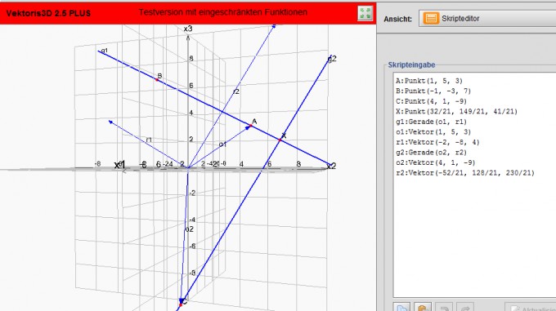Click the g2 line label in 3D view
The image size is (556, 311).
[332, 59]
